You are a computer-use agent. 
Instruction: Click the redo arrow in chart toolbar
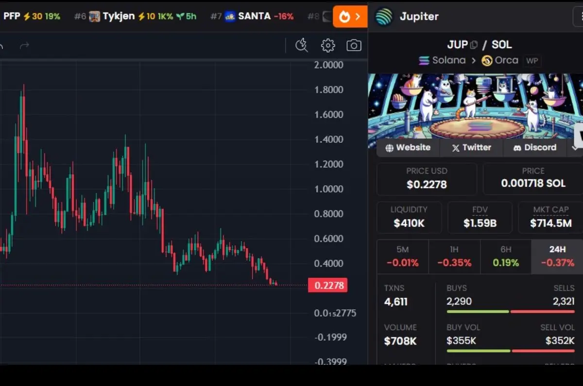24,46
